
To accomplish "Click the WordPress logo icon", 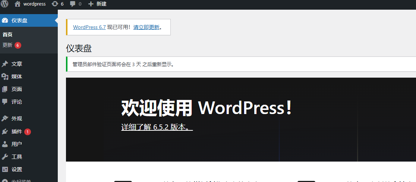I will click(5, 4).
